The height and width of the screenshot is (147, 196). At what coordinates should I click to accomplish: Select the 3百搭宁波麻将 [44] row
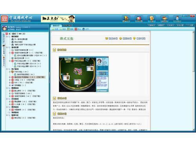coord(27,96)
